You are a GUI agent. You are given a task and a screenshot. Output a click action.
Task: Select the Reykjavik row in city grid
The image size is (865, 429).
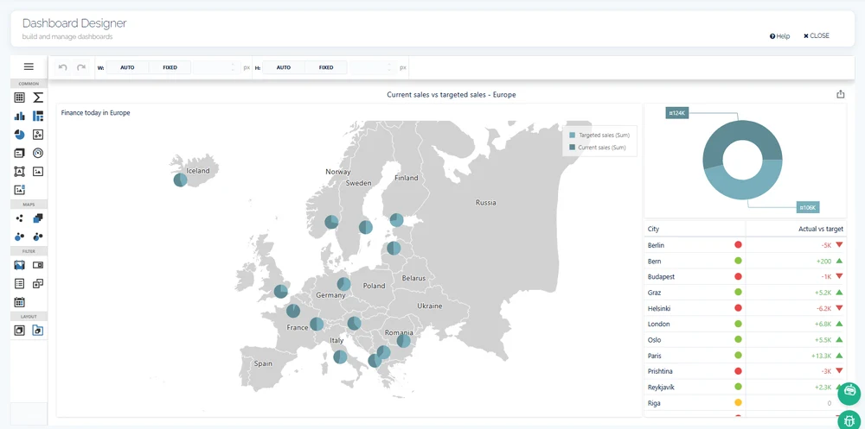click(x=745, y=388)
